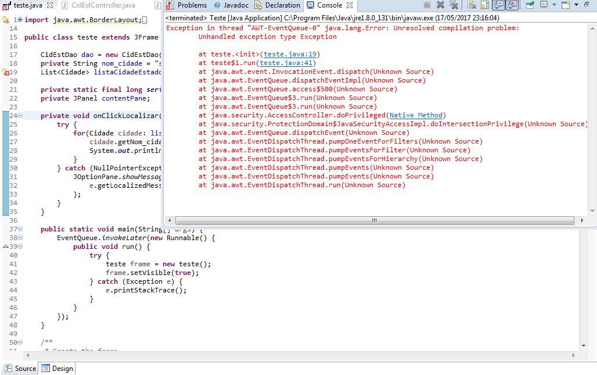
Task: Click the error marker on line 19
Action: (6, 72)
